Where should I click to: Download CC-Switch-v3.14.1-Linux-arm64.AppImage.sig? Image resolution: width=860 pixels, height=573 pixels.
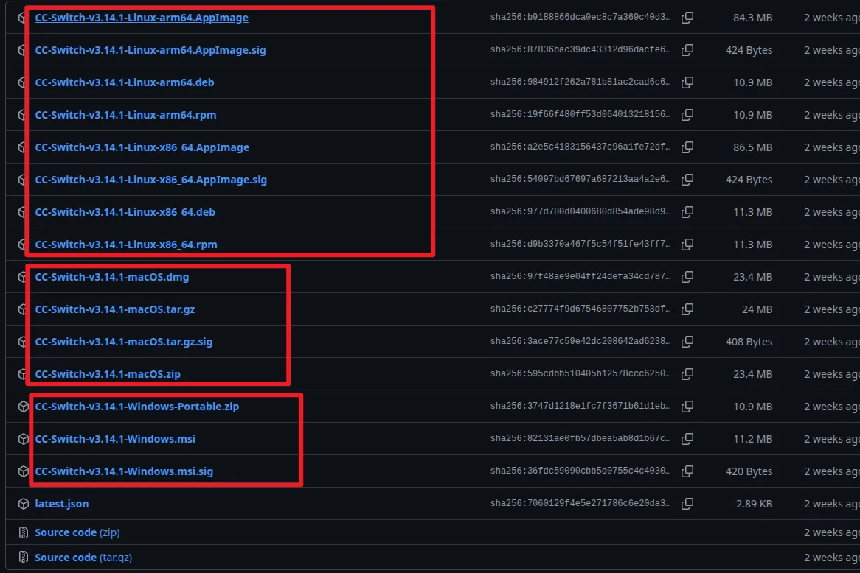(150, 50)
